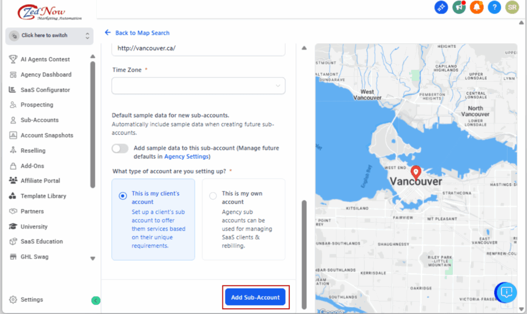Click the 'Shaughnessy' map label
Screen dimensions: 527x314
tap(393, 244)
